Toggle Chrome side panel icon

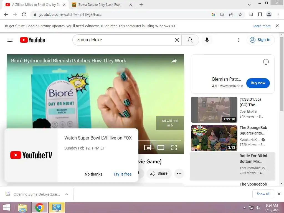[260, 14]
